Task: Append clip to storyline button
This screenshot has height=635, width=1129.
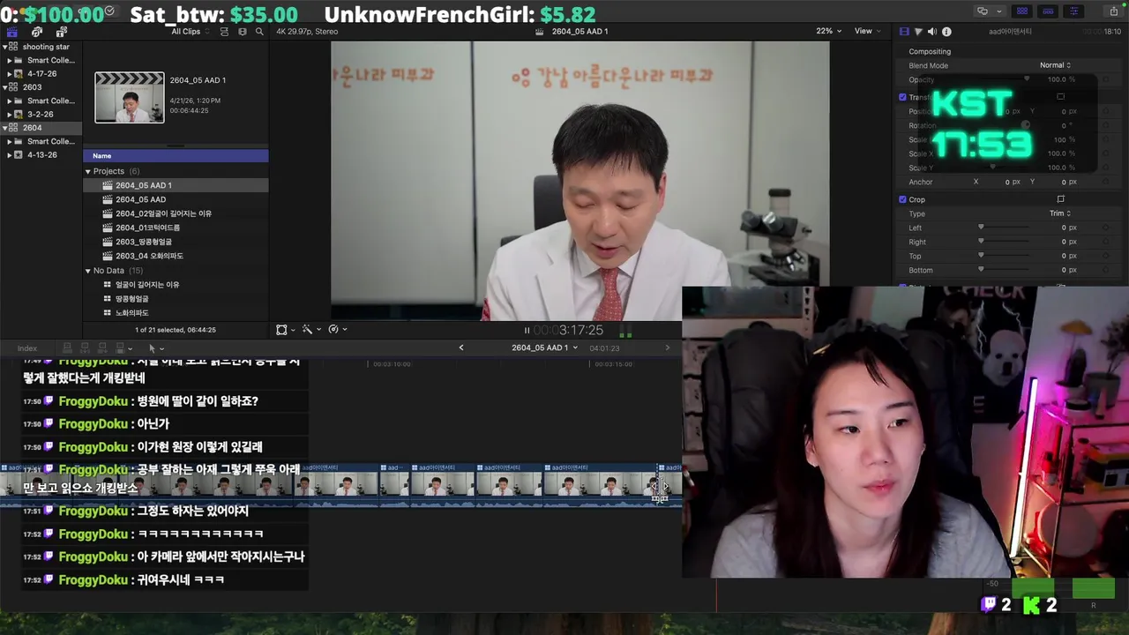Action: coord(102,348)
